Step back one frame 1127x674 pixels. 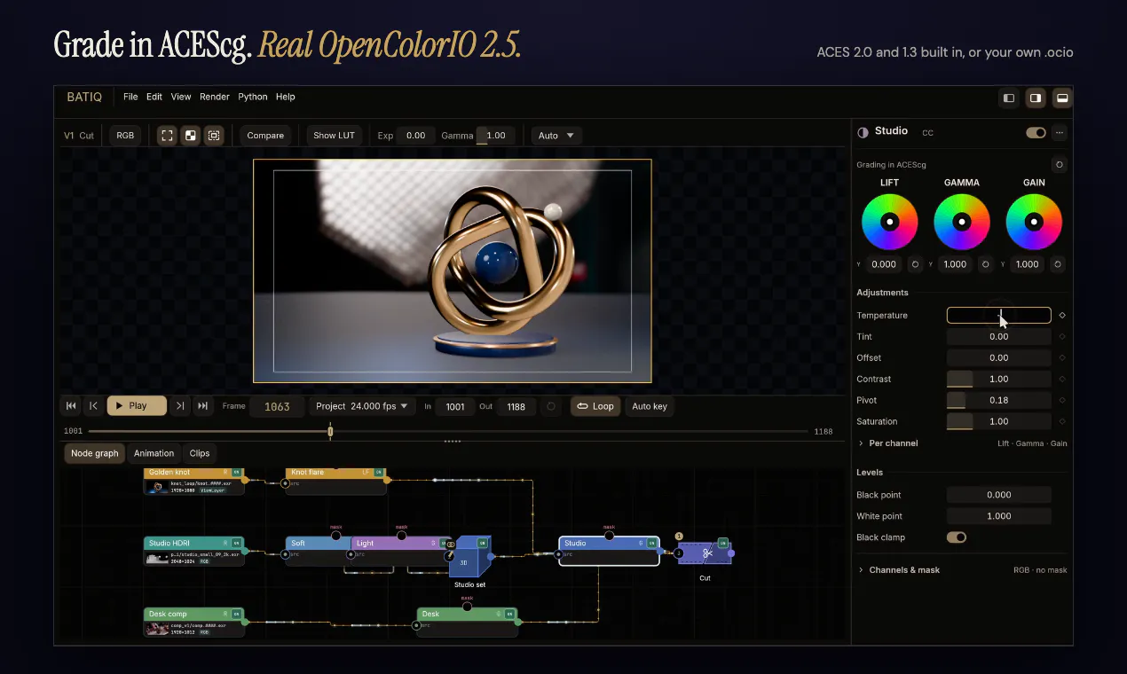click(93, 406)
